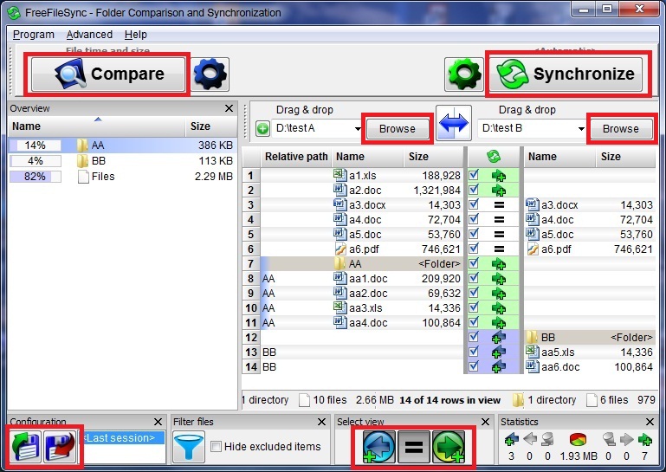The width and height of the screenshot is (666, 472).
Task: Click statistics create right icon
Action: coord(644,439)
